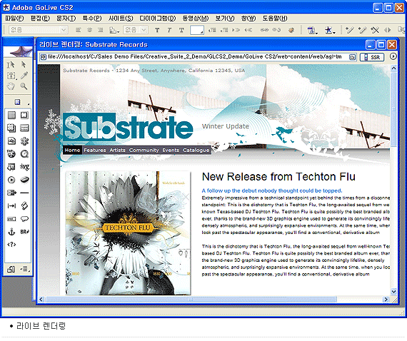The image size is (407, 341).
Task: Open the font size dropdown
Action: pos(136,30)
